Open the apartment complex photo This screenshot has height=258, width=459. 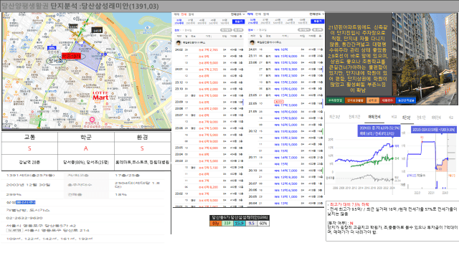[x=425, y=59]
